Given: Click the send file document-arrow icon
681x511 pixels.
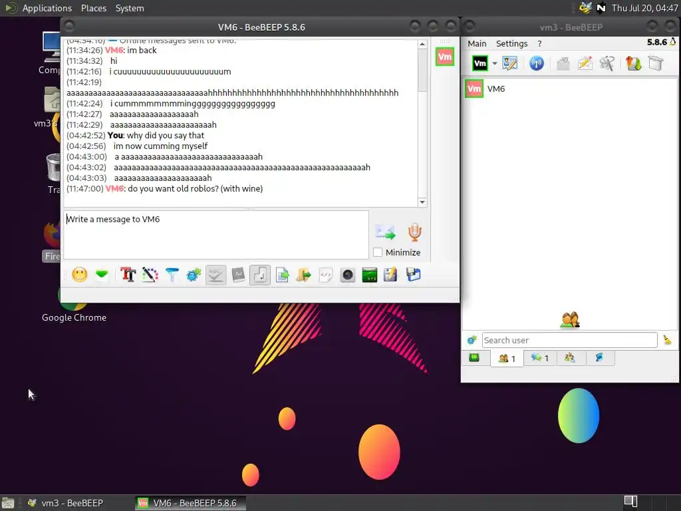Looking at the screenshot, I should [282, 275].
